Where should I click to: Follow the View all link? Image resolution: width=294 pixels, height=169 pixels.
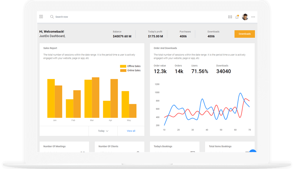pos(131,131)
